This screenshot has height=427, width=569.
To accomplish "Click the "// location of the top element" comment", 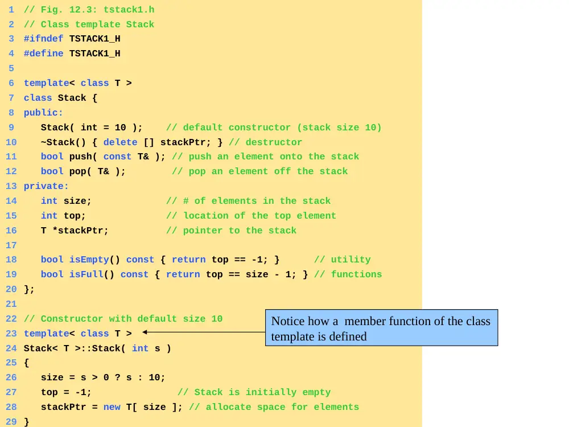I will pos(251,216).
